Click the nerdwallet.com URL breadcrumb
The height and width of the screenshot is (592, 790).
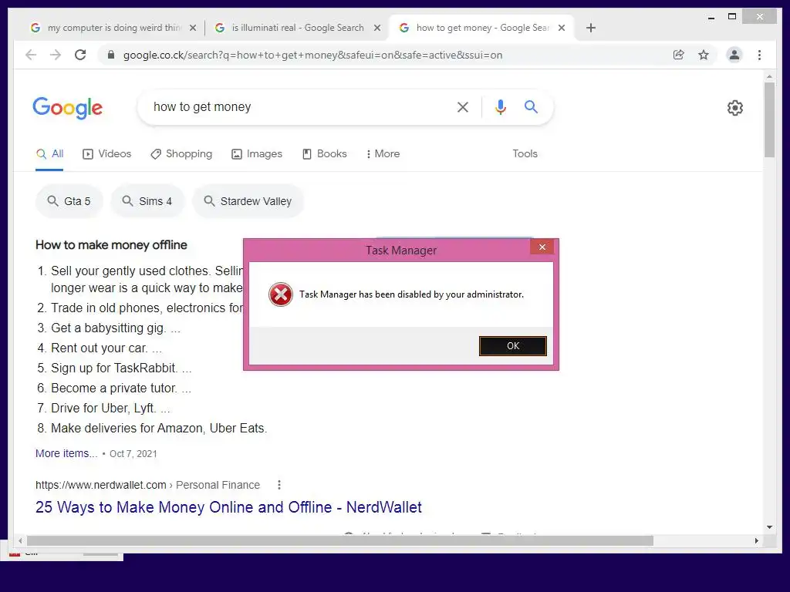(x=147, y=485)
